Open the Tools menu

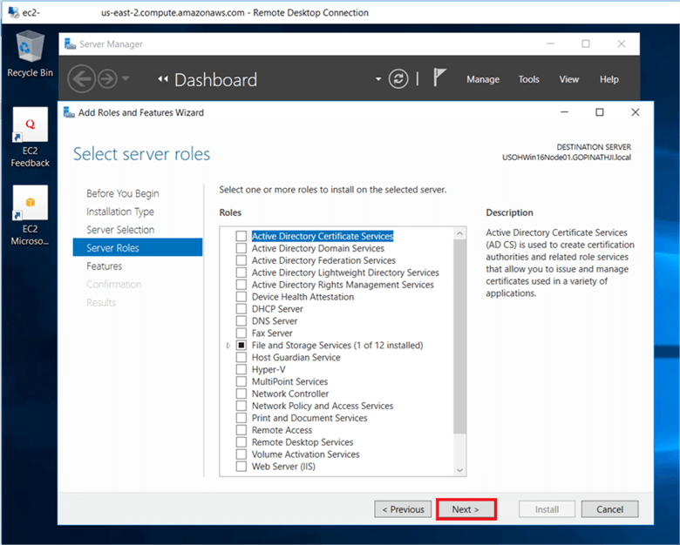(528, 79)
